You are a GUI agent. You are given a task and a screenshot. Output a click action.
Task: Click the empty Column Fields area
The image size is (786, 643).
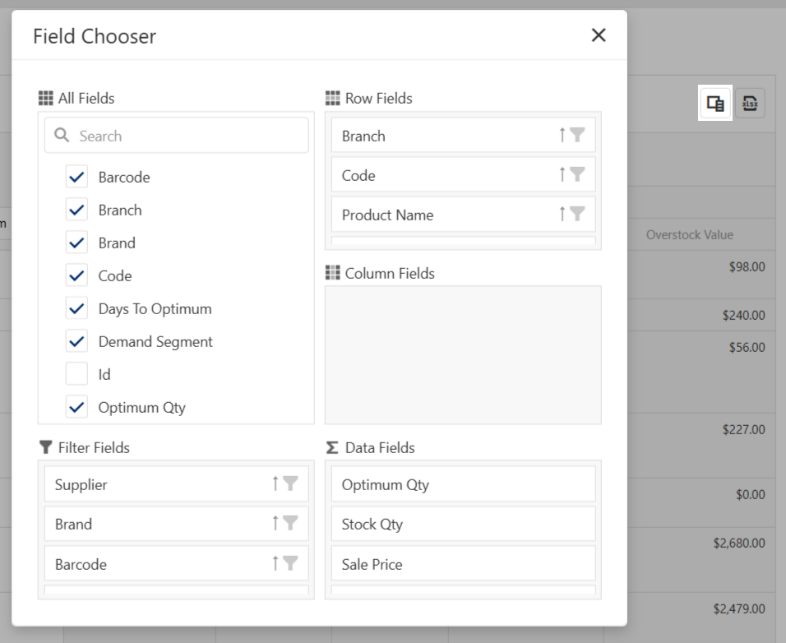(463, 354)
